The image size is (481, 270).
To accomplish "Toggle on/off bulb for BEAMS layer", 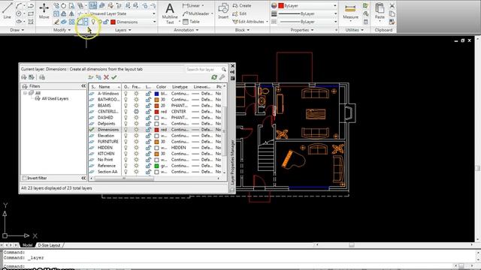I will pyautogui.click(x=126, y=105).
